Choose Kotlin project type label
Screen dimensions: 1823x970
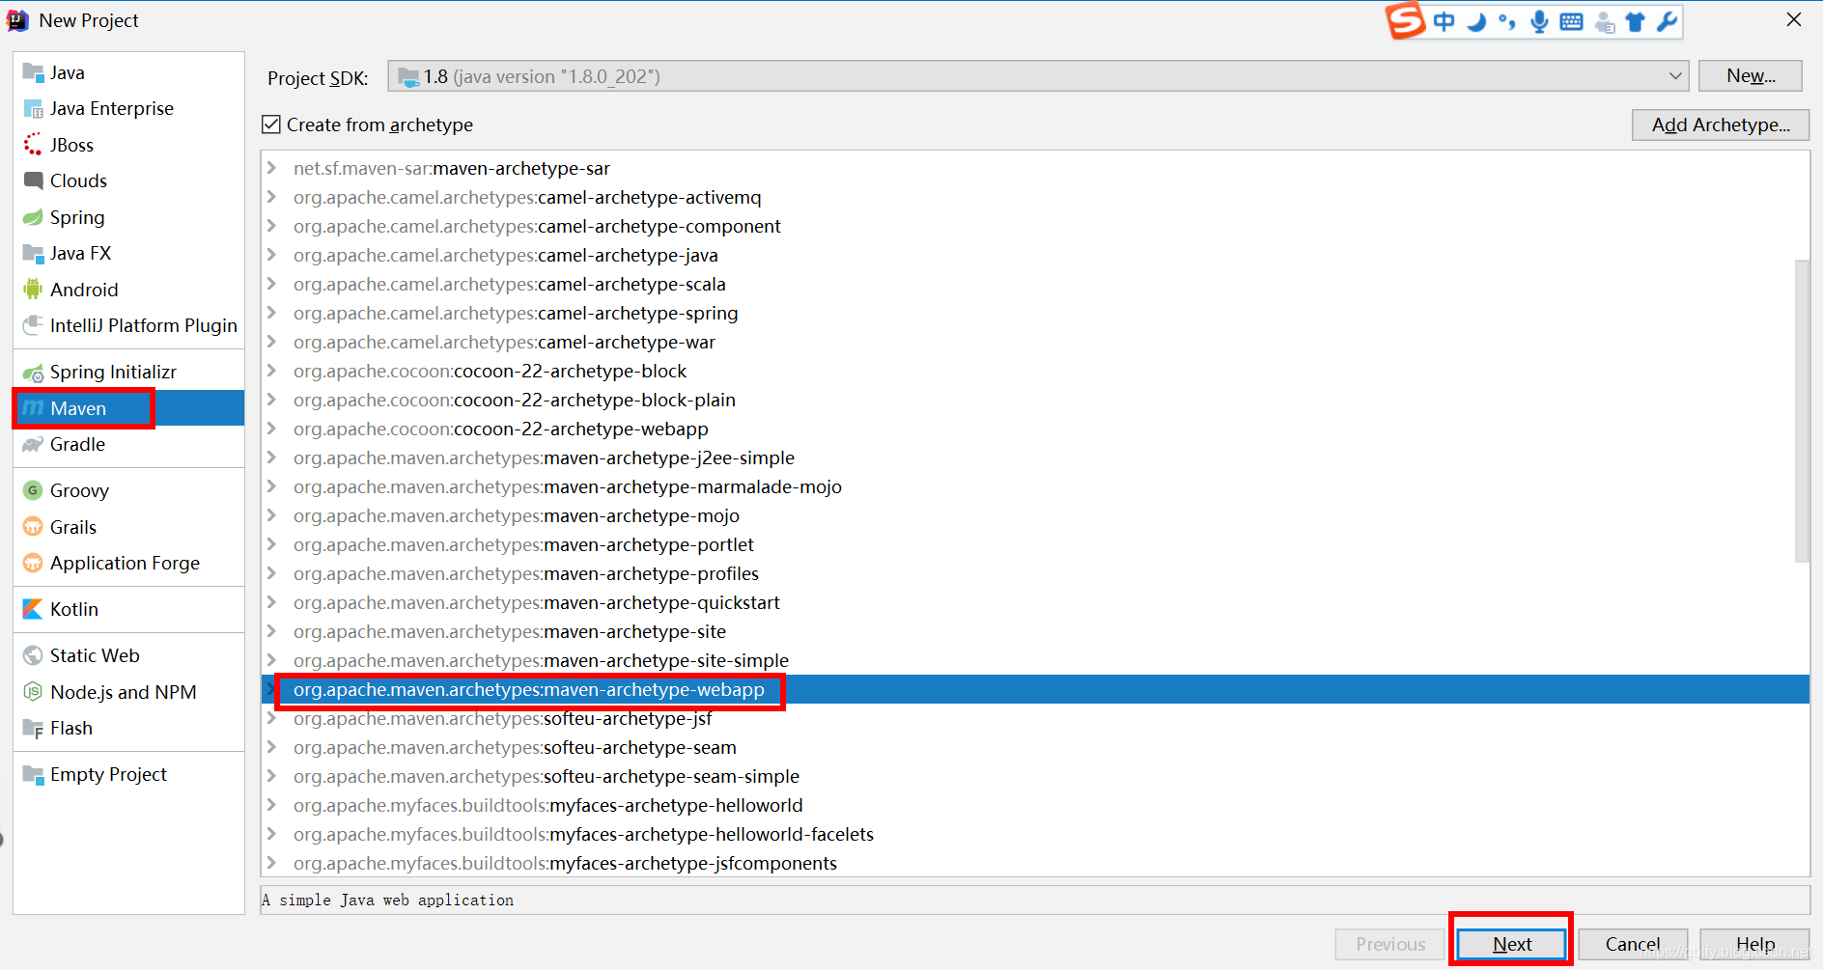point(74,609)
